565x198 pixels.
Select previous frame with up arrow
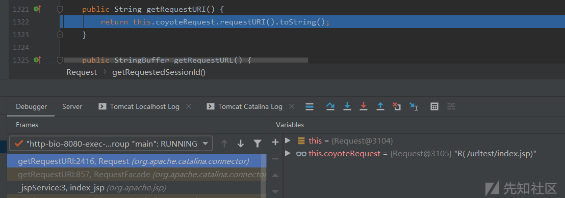224,144
